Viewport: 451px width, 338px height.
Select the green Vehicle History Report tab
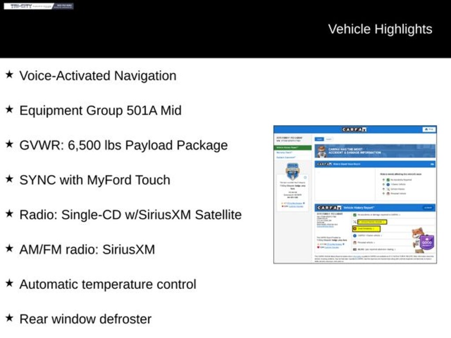tap(293, 148)
